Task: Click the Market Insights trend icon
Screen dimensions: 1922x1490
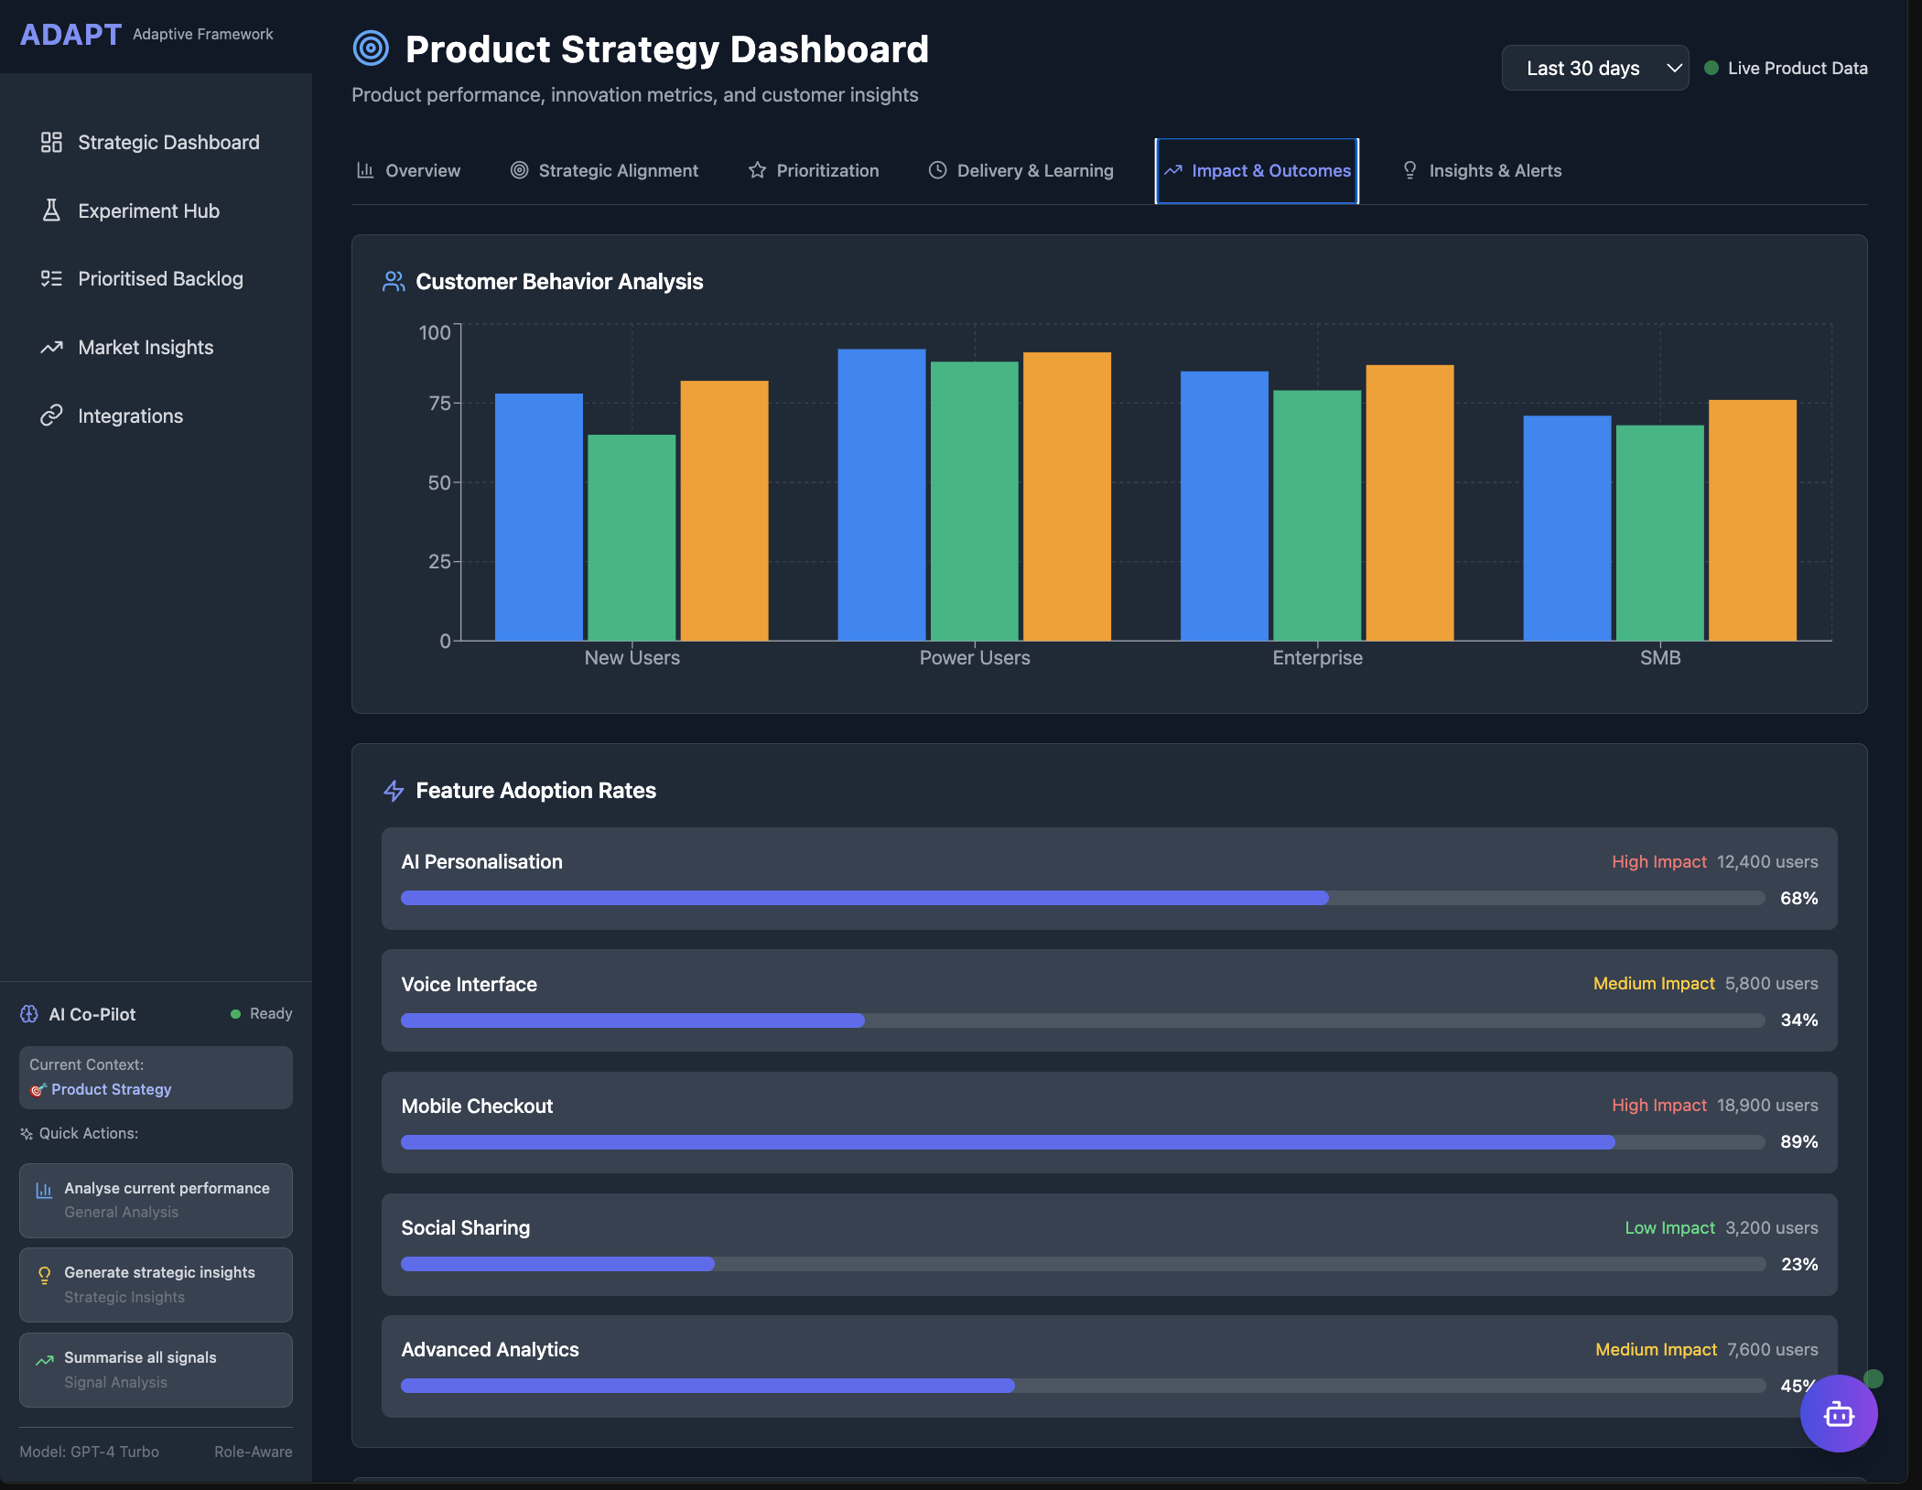Action: [51, 347]
